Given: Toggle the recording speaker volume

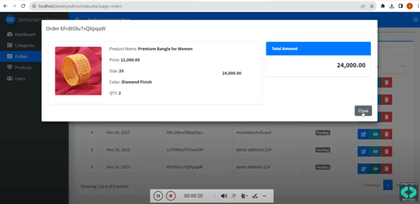Looking at the screenshot, I should point(224,196).
